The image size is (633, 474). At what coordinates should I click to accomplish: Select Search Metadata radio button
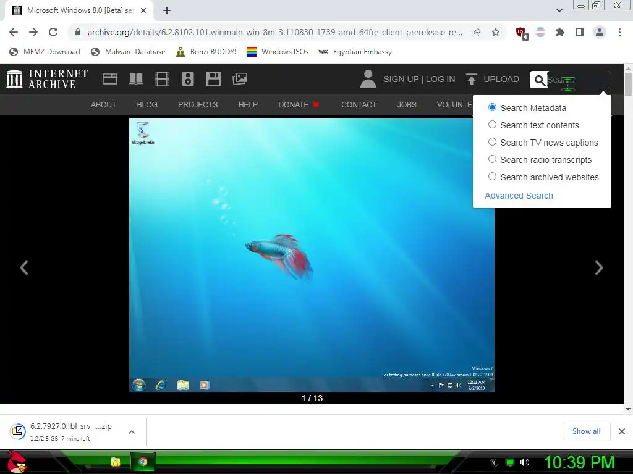click(x=492, y=107)
